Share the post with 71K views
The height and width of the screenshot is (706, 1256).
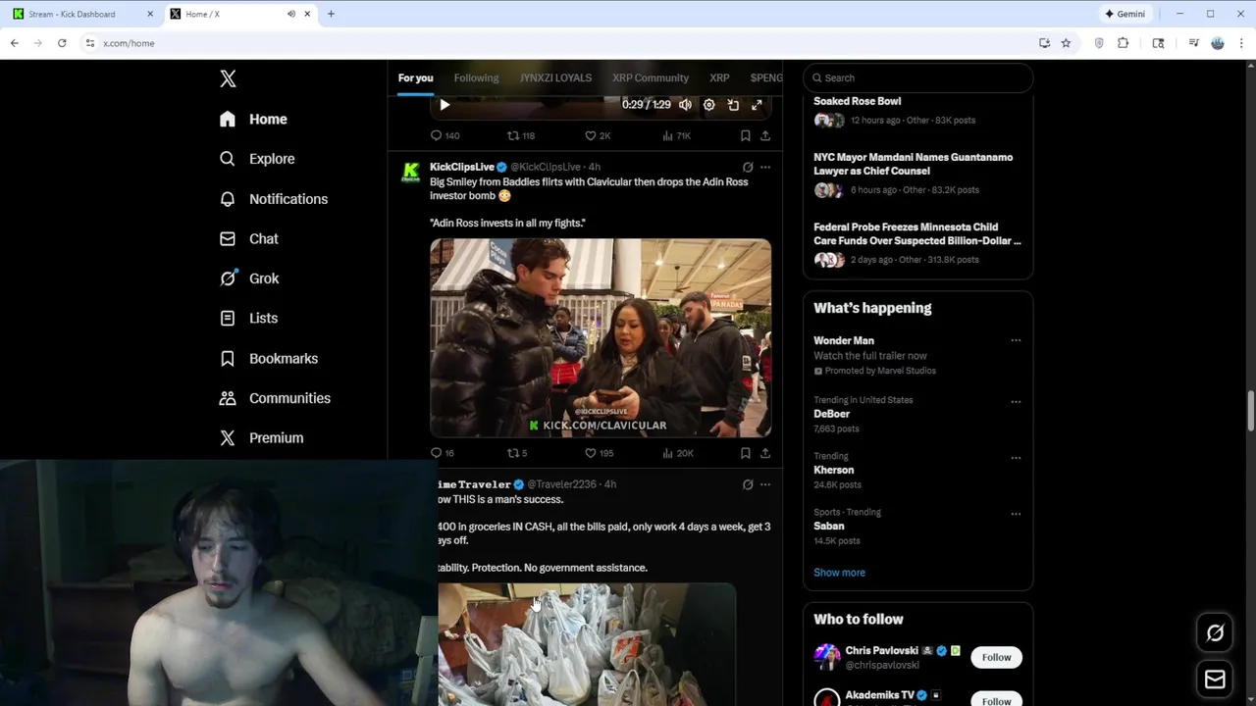pos(765,135)
